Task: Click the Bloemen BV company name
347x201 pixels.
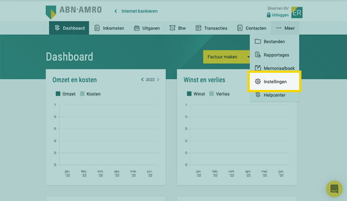Action: coord(278,8)
